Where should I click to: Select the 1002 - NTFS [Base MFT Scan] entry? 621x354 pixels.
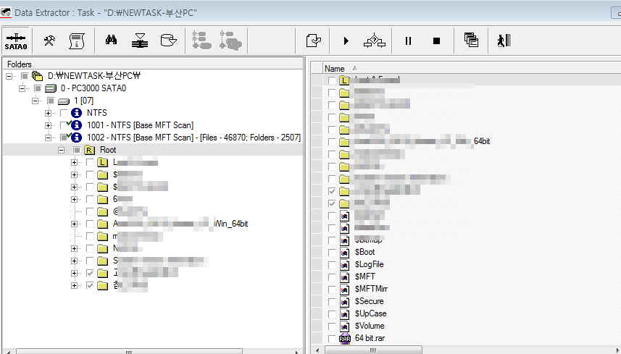193,138
